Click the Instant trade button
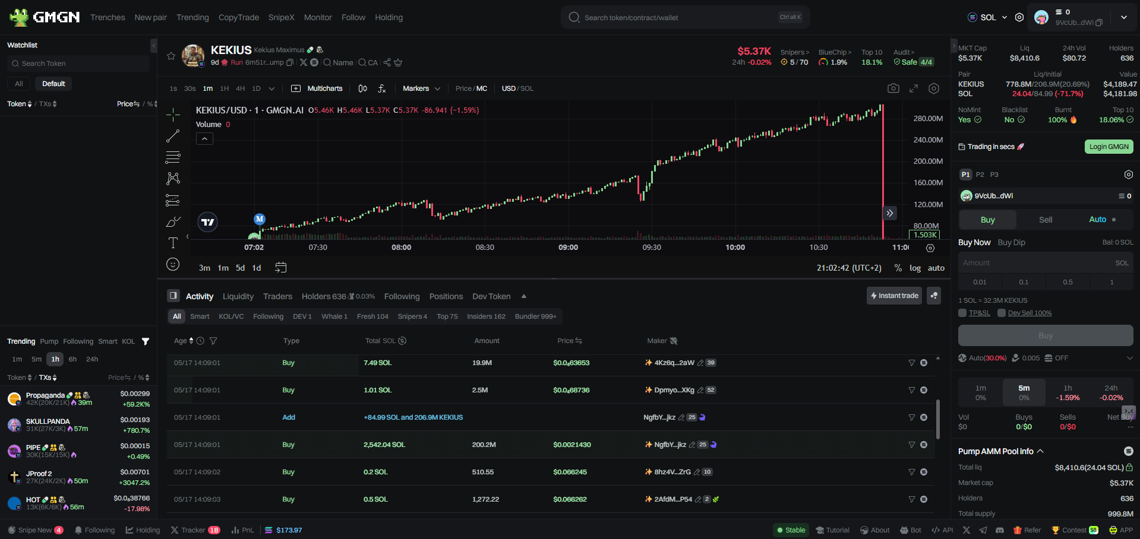This screenshot has height=539, width=1140. coord(893,295)
